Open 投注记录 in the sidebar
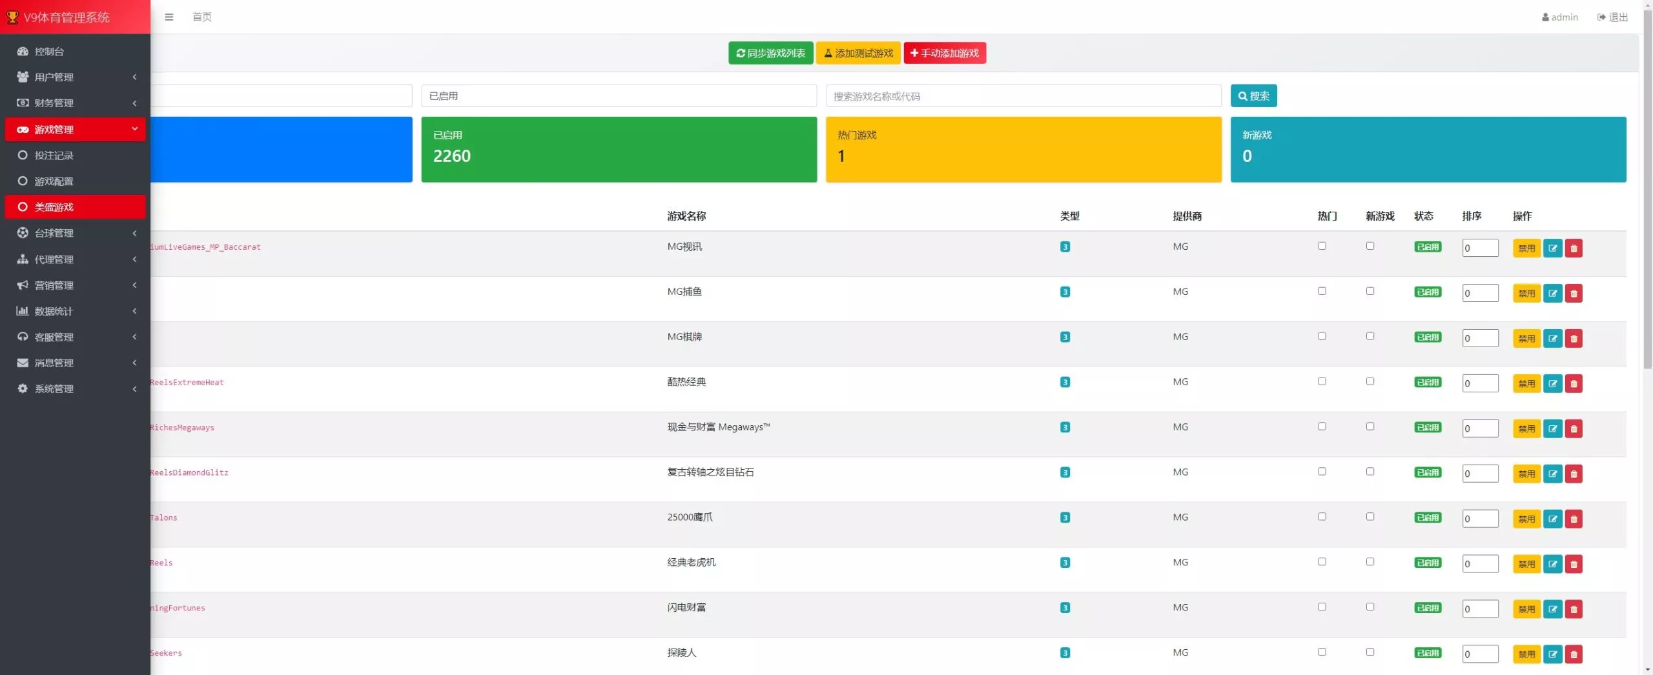 pyautogui.click(x=54, y=156)
